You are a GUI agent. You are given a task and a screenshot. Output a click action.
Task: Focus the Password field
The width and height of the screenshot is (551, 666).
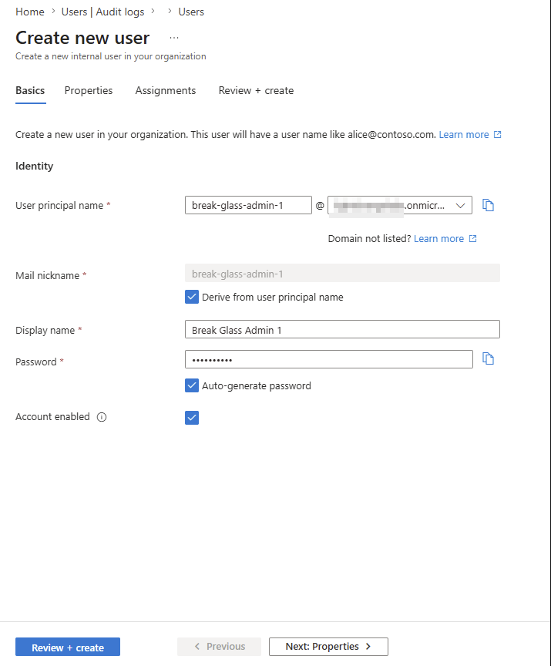(329, 359)
